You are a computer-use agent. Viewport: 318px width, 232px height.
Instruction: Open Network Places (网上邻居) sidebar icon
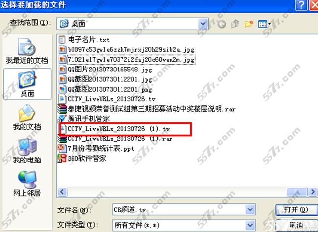(x=27, y=184)
